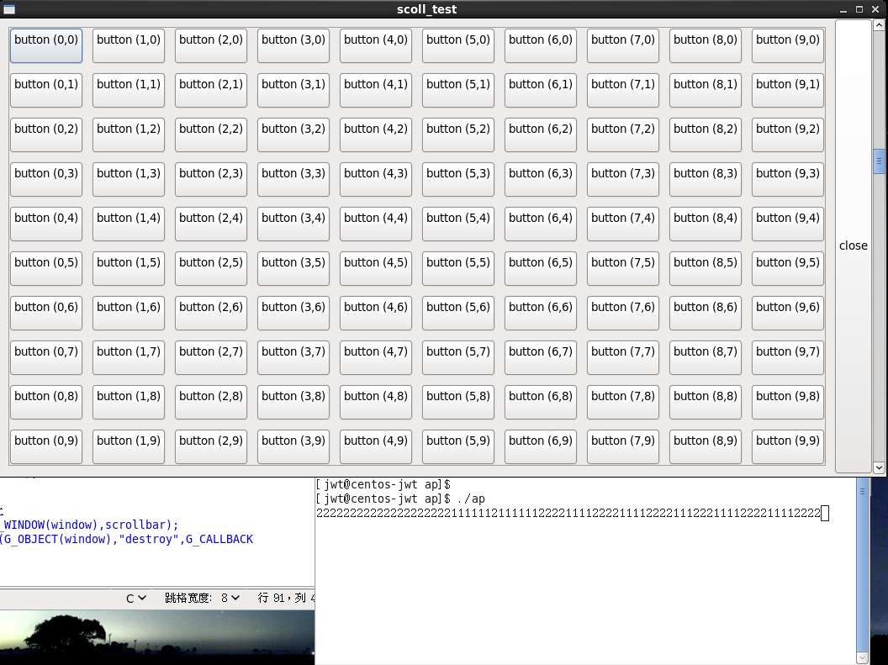This screenshot has width=888, height=665.
Task: Click the row and column indicator in editor status bar
Action: 285,599
